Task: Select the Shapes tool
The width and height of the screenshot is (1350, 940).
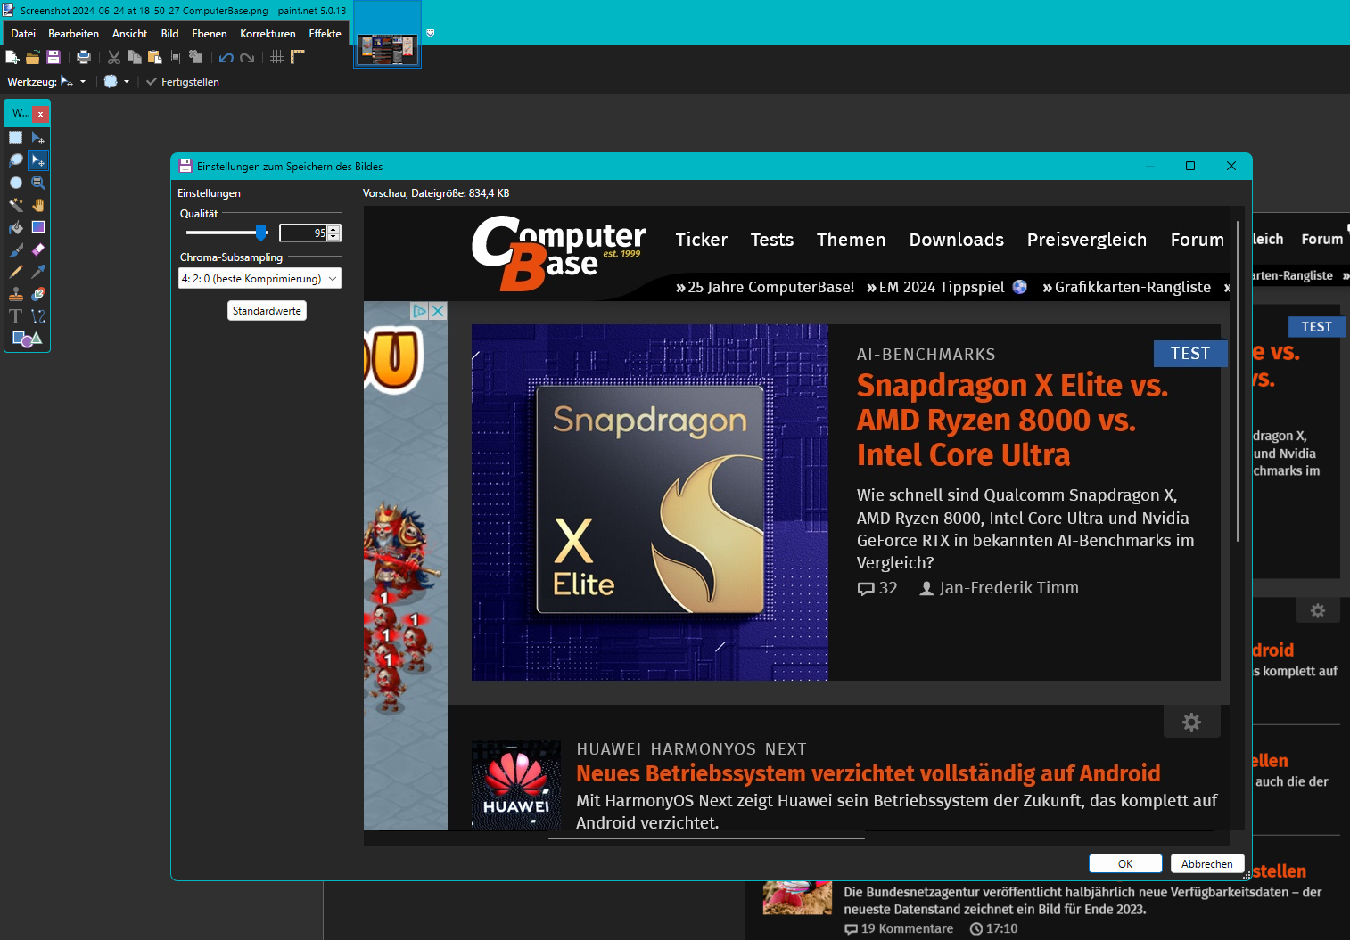Action: (27, 339)
